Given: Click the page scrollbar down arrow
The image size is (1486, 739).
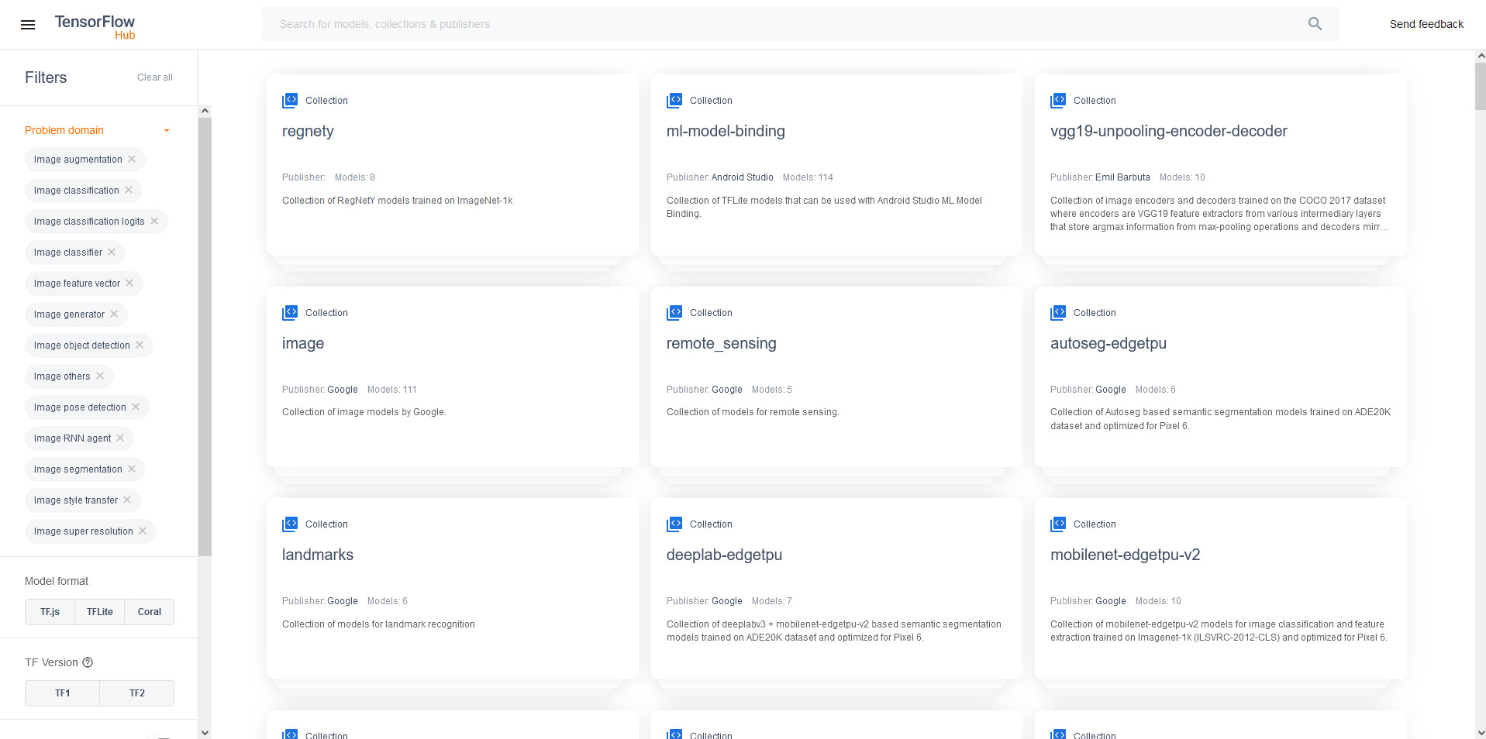Looking at the screenshot, I should coord(1481,732).
